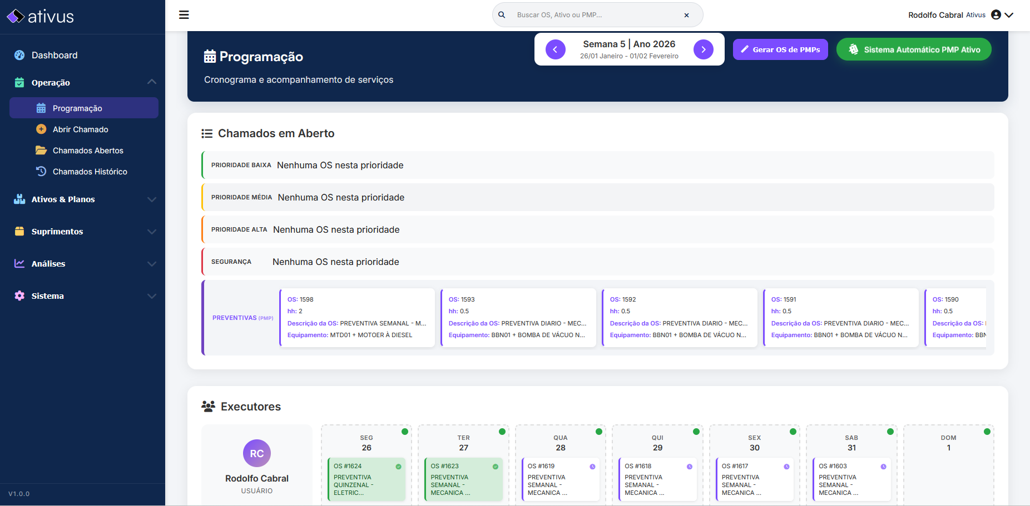Go to previous week arrow
The height and width of the screenshot is (506, 1030).
tap(555, 49)
